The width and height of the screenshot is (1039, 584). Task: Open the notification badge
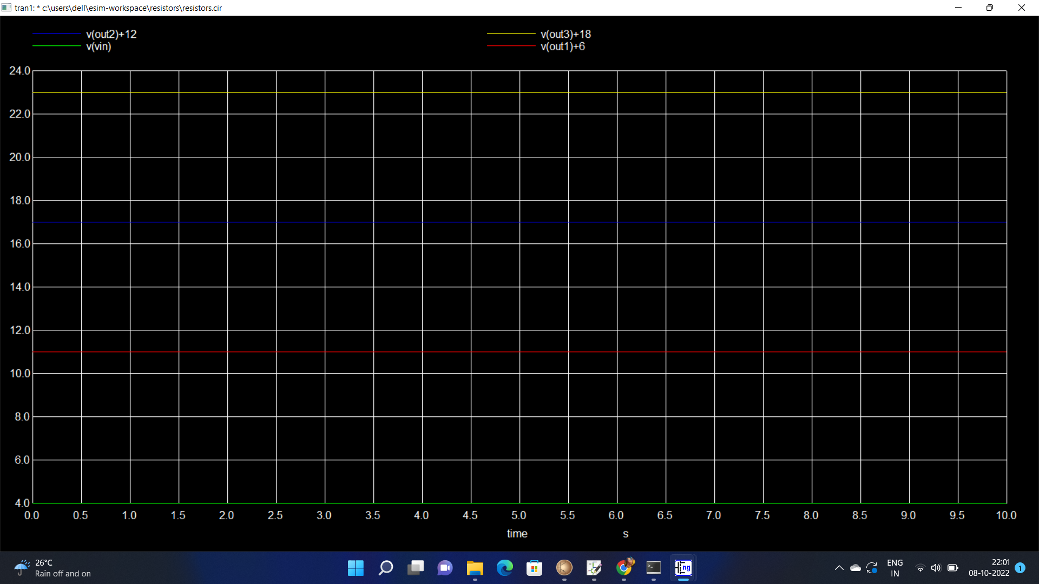coord(1020,568)
